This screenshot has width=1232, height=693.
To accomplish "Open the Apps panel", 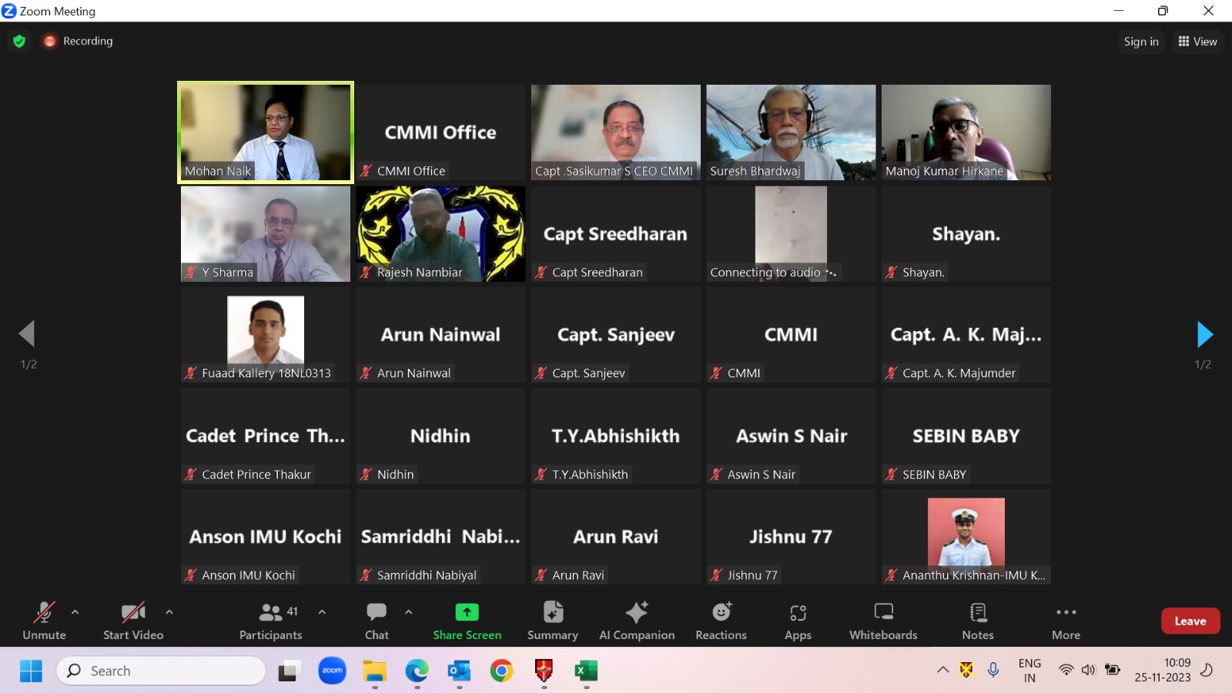I will [x=798, y=621].
